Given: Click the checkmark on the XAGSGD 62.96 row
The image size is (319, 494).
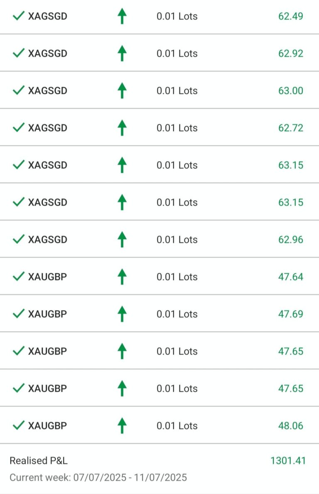Looking at the screenshot, I should pyautogui.click(x=19, y=239).
